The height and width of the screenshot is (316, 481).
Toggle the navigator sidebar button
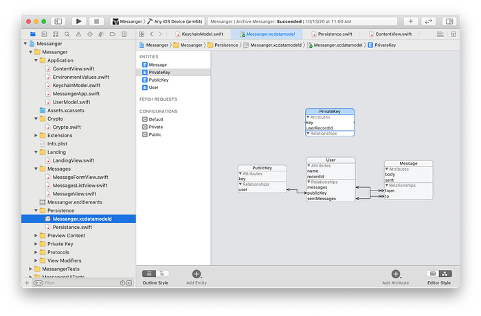point(58,21)
